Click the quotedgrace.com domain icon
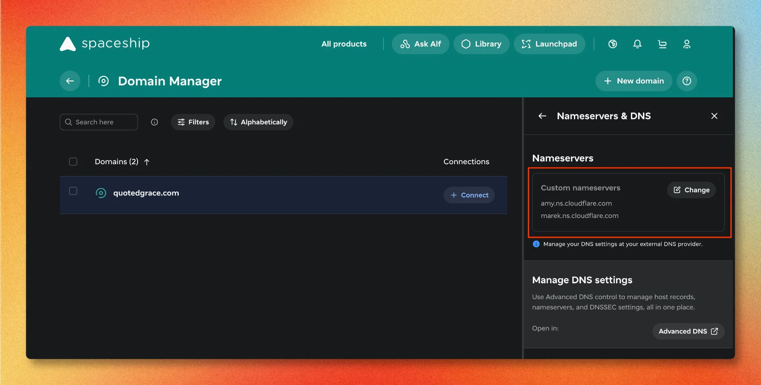This screenshot has height=385, width=761. pos(101,193)
